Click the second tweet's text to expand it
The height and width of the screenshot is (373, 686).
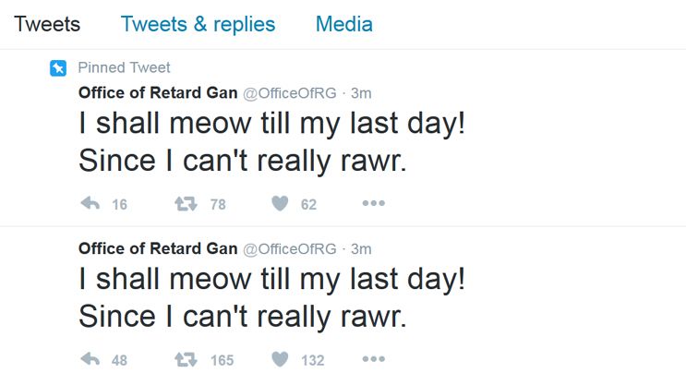point(271,296)
